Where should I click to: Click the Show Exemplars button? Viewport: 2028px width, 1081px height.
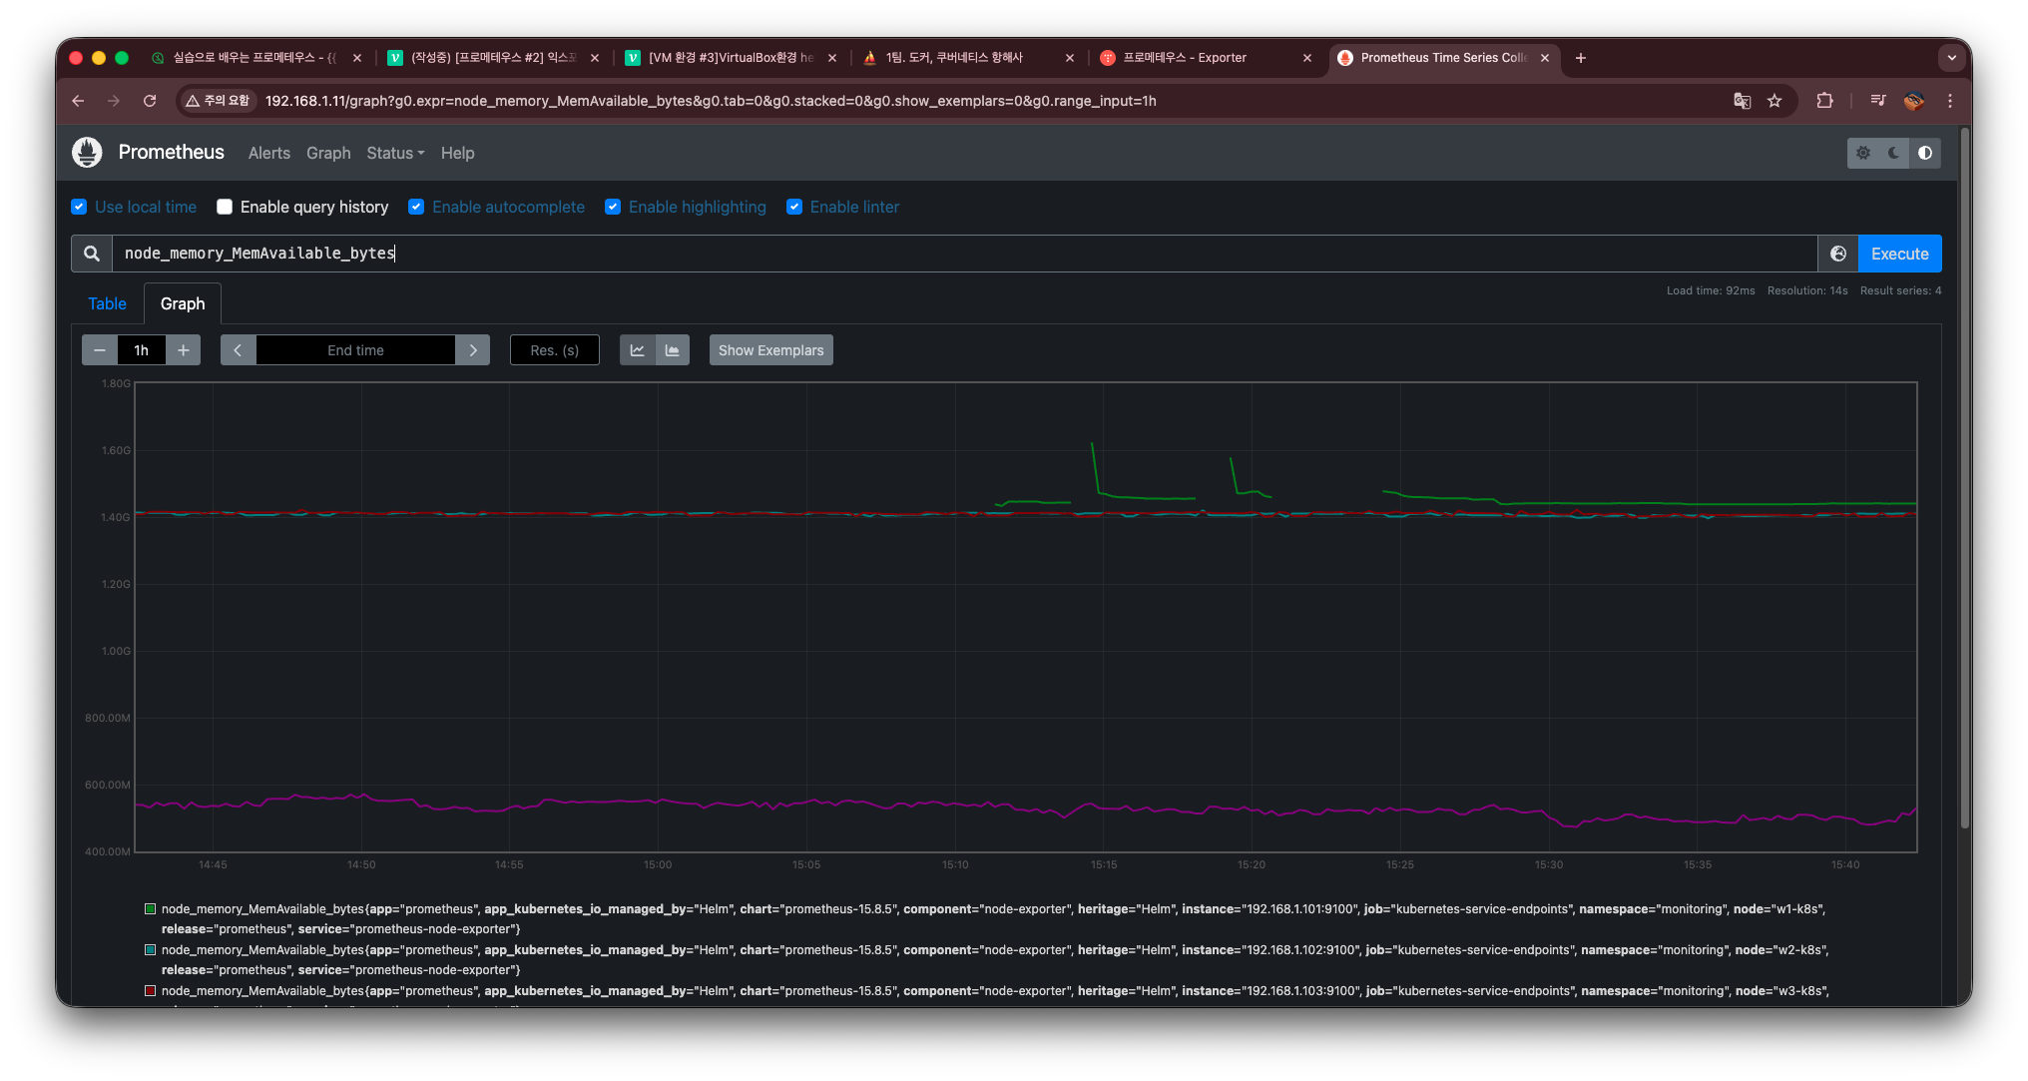click(770, 350)
